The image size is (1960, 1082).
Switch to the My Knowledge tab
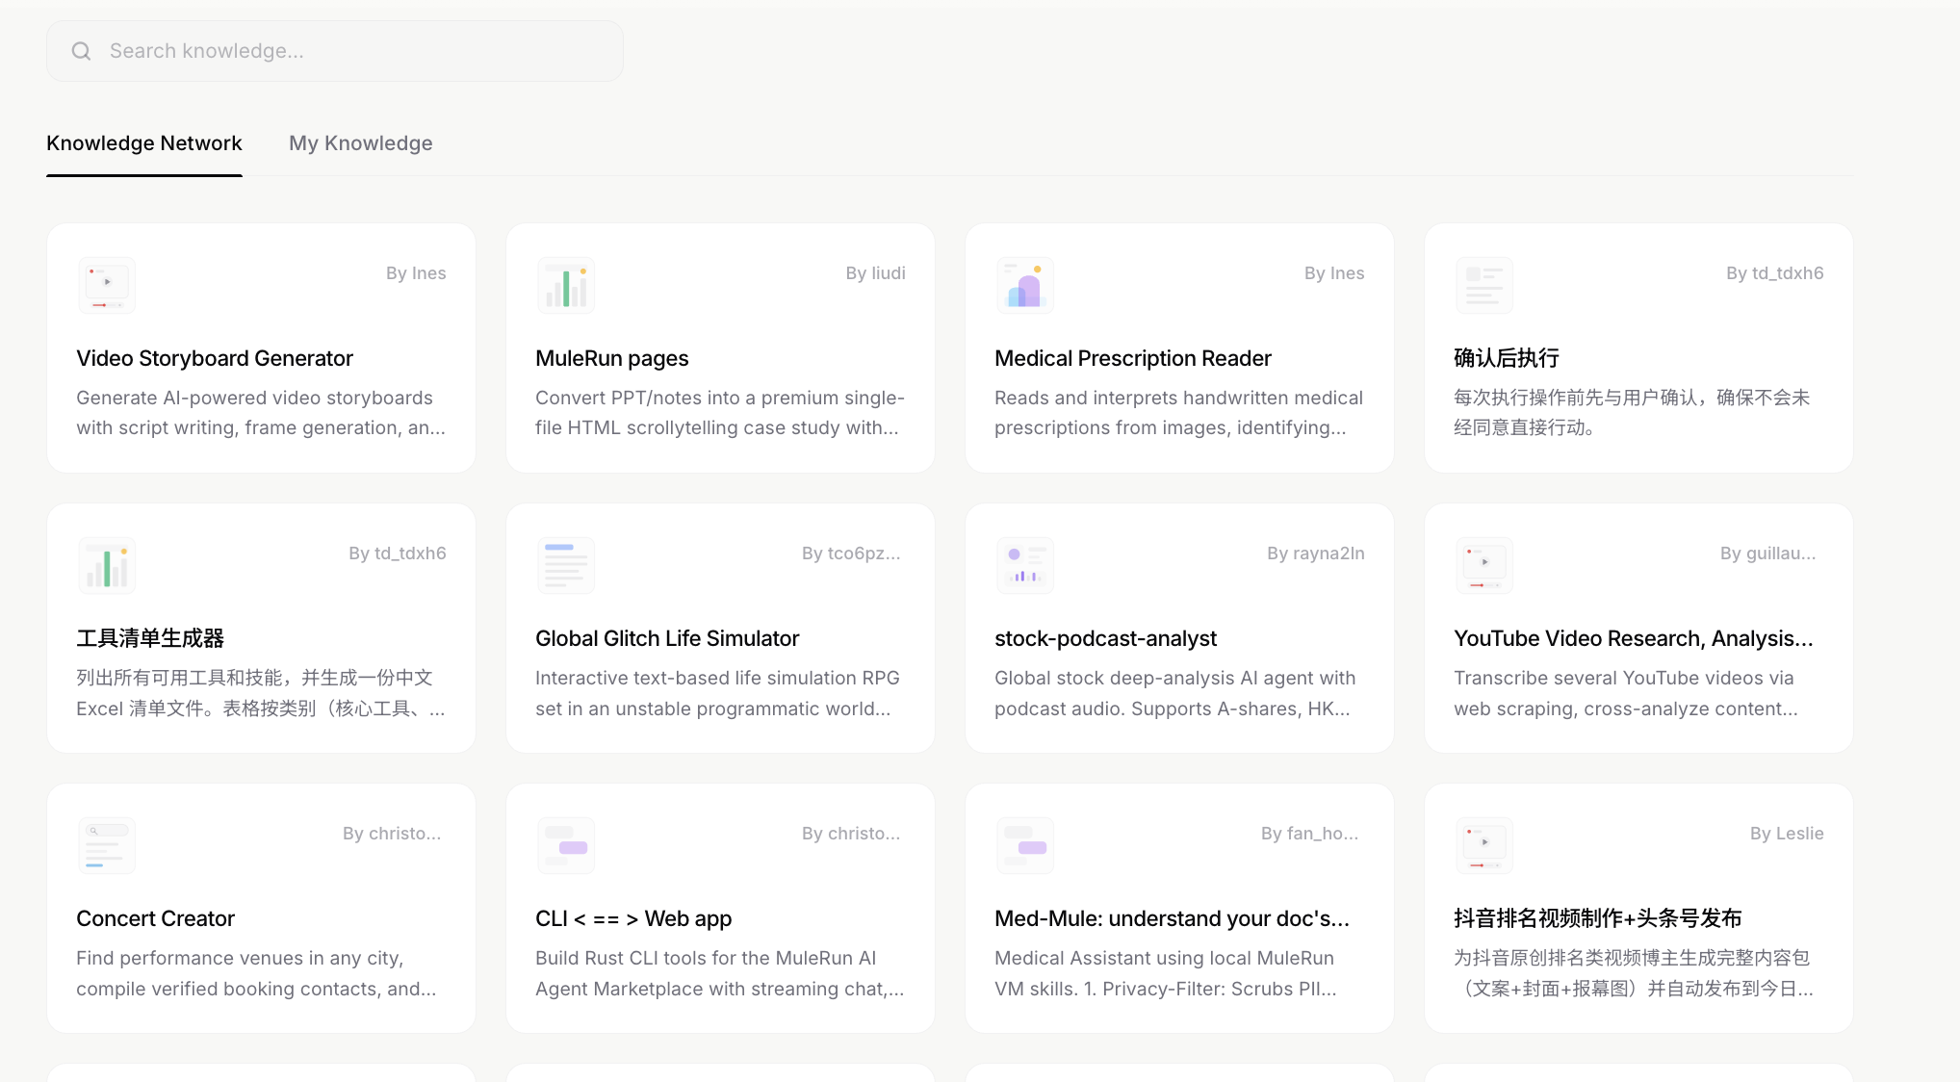coord(361,143)
